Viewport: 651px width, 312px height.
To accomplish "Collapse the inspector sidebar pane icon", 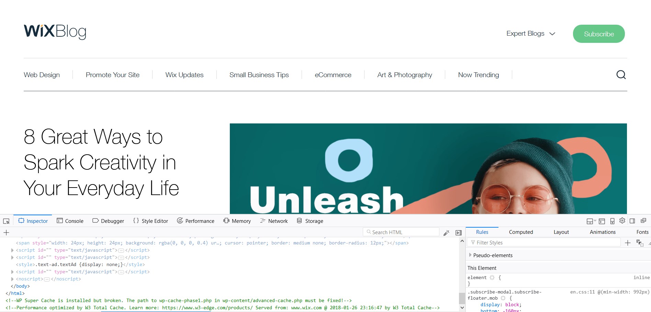I will click(458, 233).
